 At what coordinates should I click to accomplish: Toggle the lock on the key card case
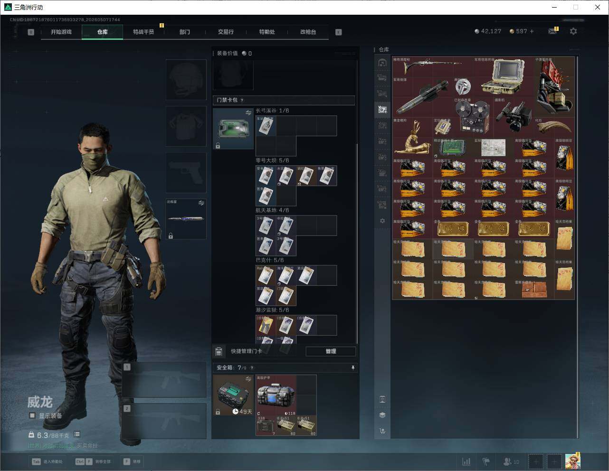[x=218, y=146]
